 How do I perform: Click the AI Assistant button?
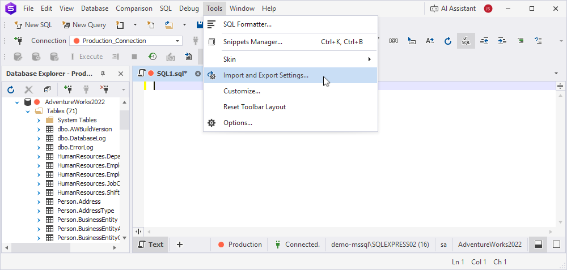[452, 8]
